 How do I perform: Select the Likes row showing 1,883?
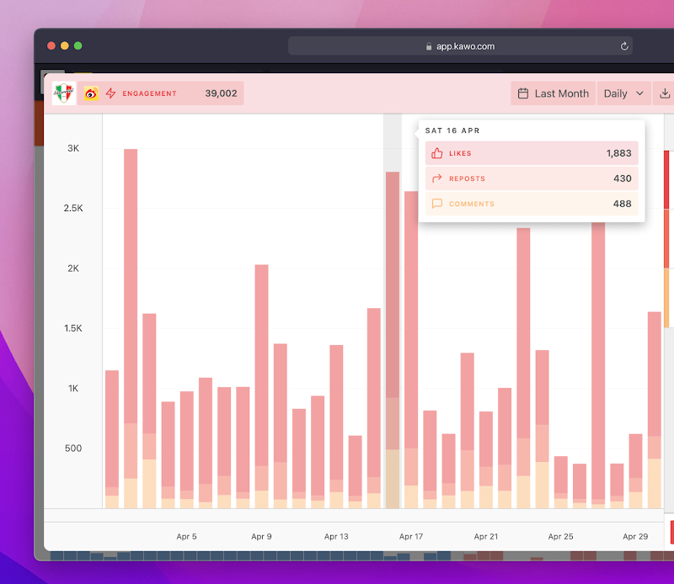pos(532,153)
